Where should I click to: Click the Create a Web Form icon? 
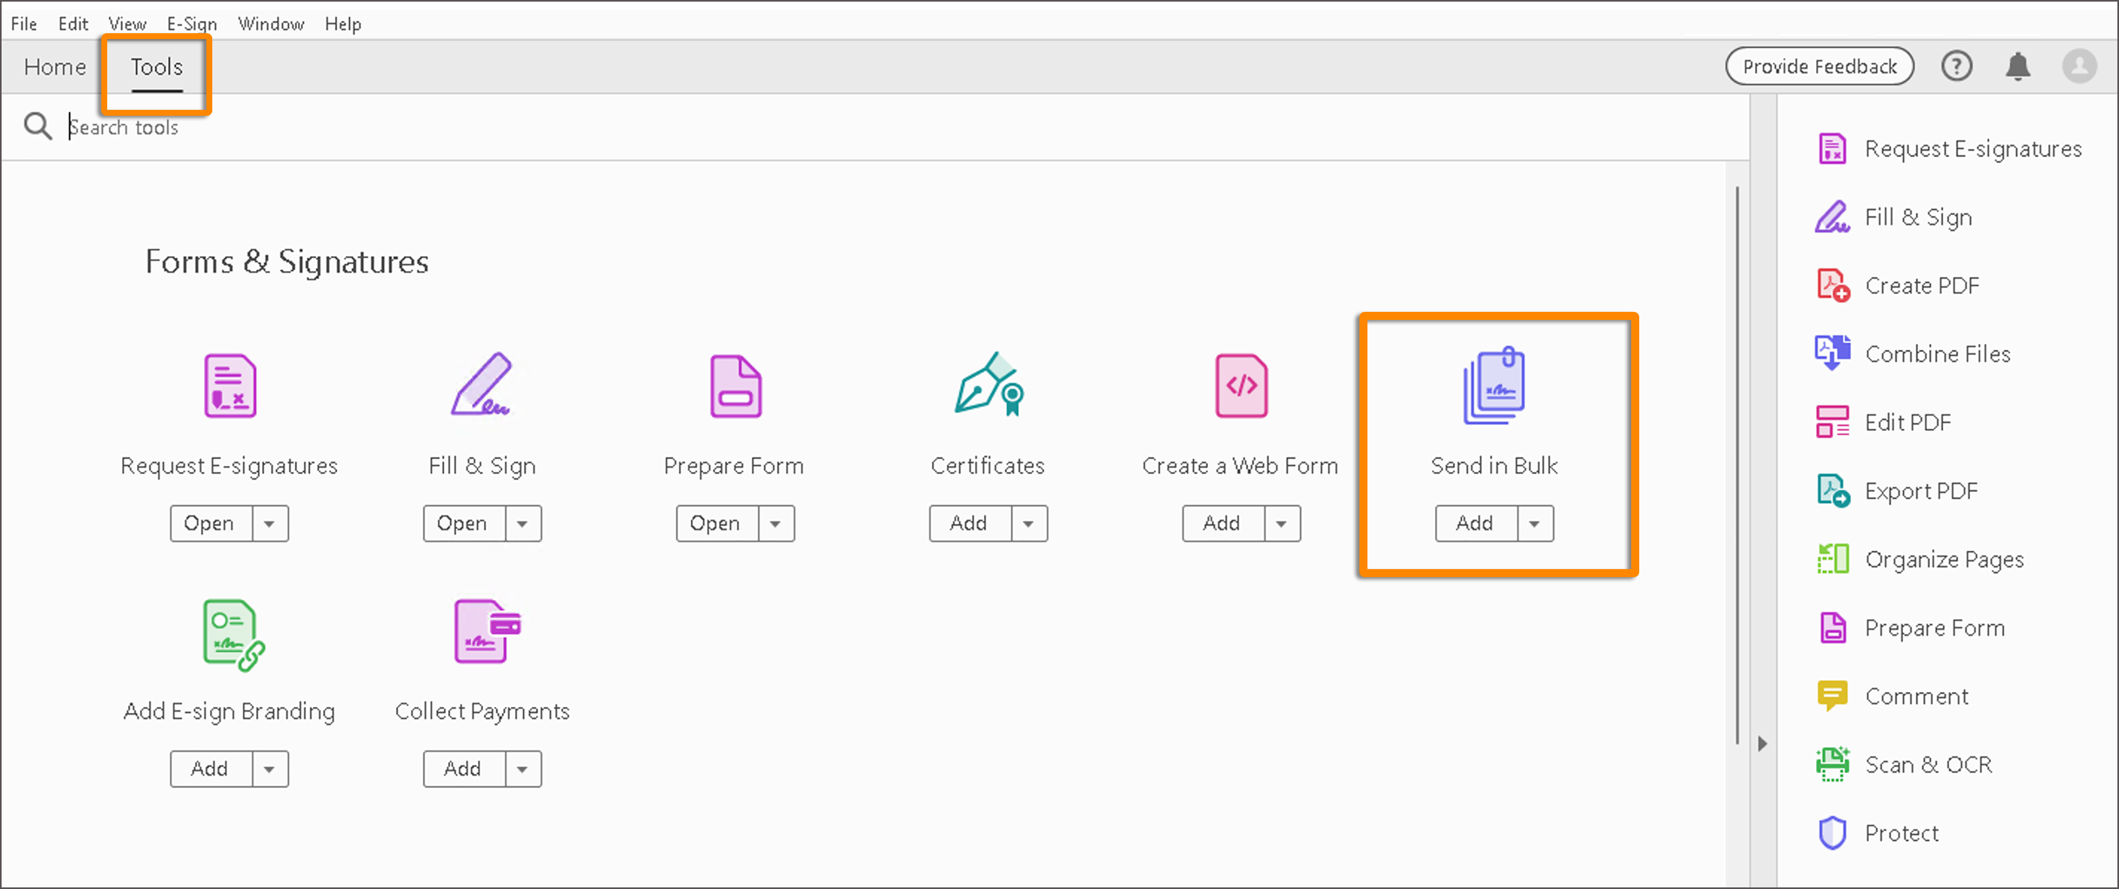pos(1240,385)
